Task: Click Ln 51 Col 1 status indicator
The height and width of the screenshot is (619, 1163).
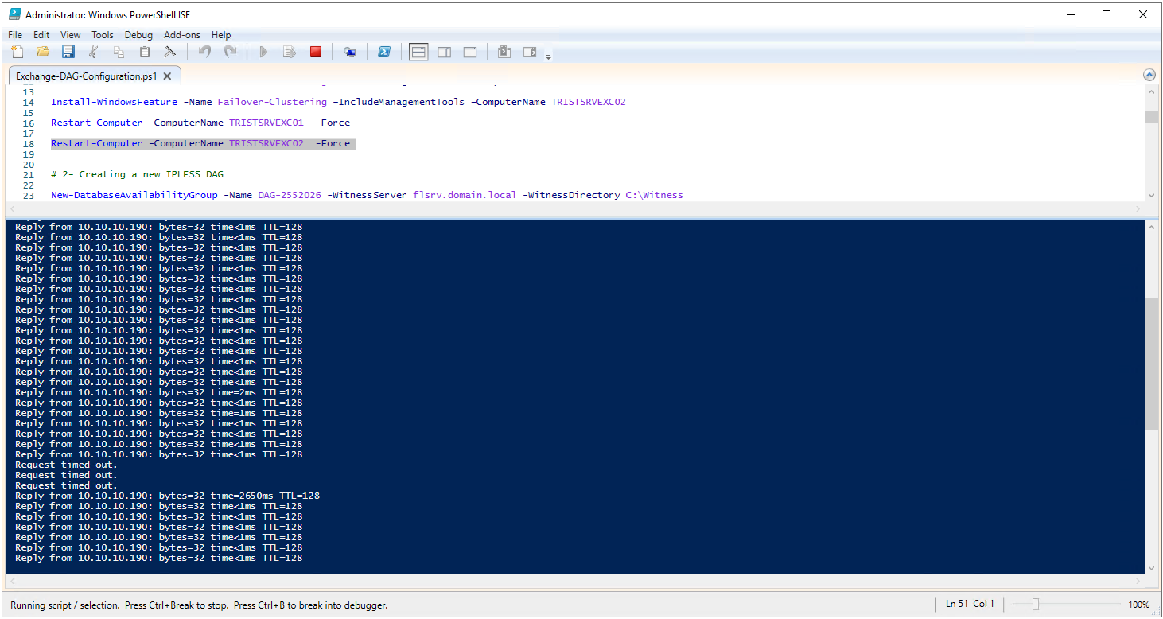Action: point(970,604)
